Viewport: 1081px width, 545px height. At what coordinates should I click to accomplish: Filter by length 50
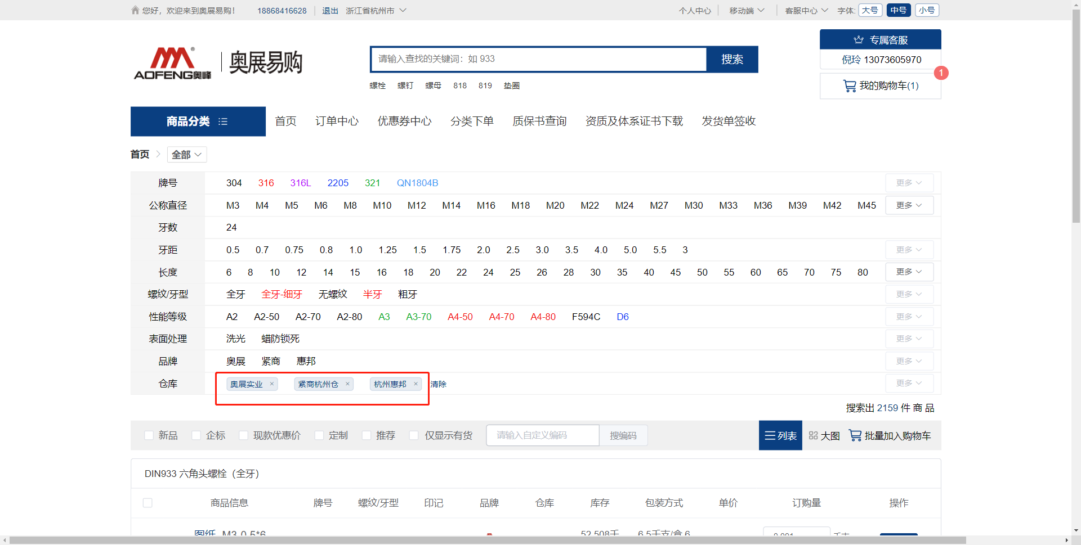[702, 272]
